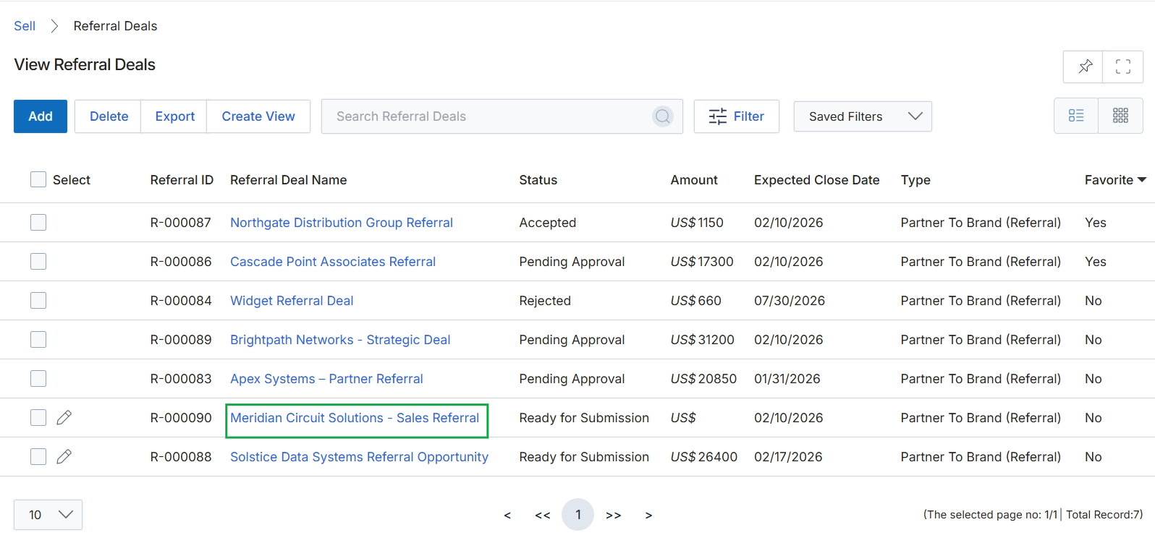This screenshot has width=1155, height=543.
Task: Tick the Meridian Circuit Solutions row checkbox
Action: (38, 417)
